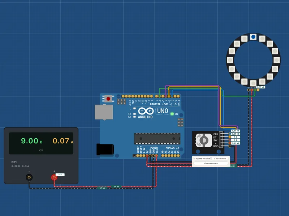289x216 pixels.
Task: Click the green ON power LED
Action: (x=172, y=114)
